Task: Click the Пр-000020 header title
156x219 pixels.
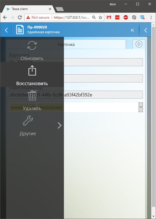Action: 37,27
